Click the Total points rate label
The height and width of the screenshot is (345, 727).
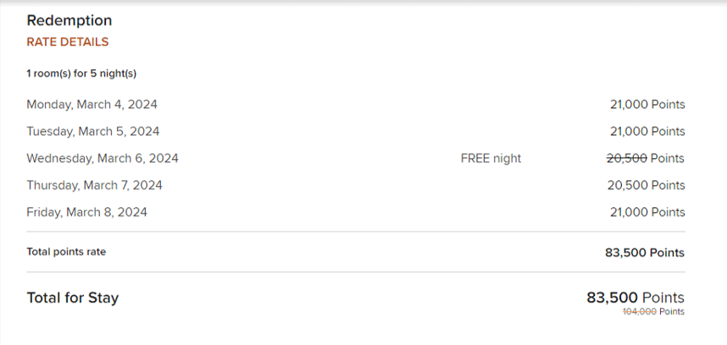point(66,252)
